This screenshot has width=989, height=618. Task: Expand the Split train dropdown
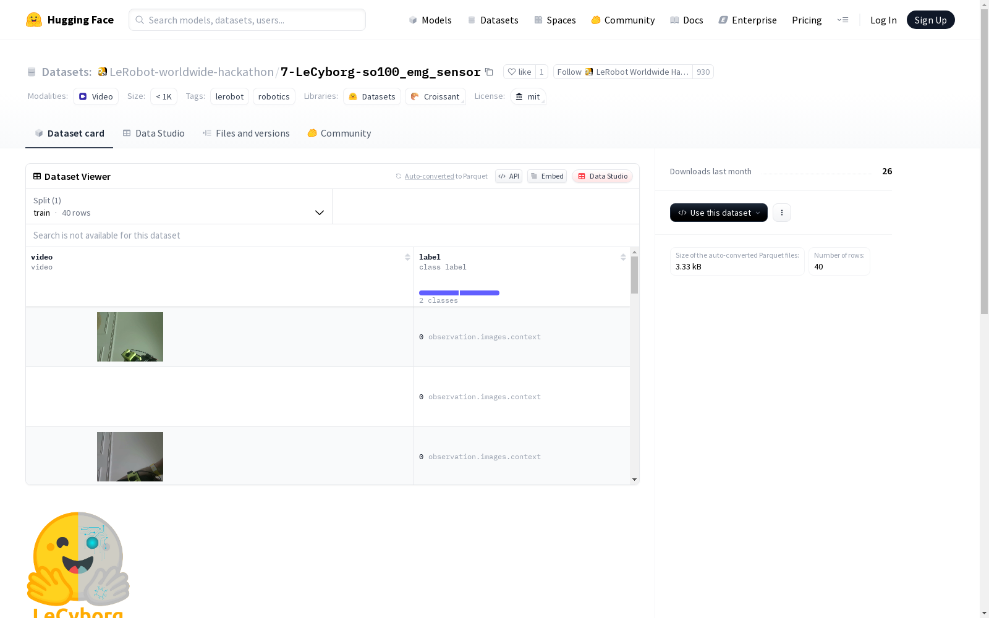click(x=179, y=206)
